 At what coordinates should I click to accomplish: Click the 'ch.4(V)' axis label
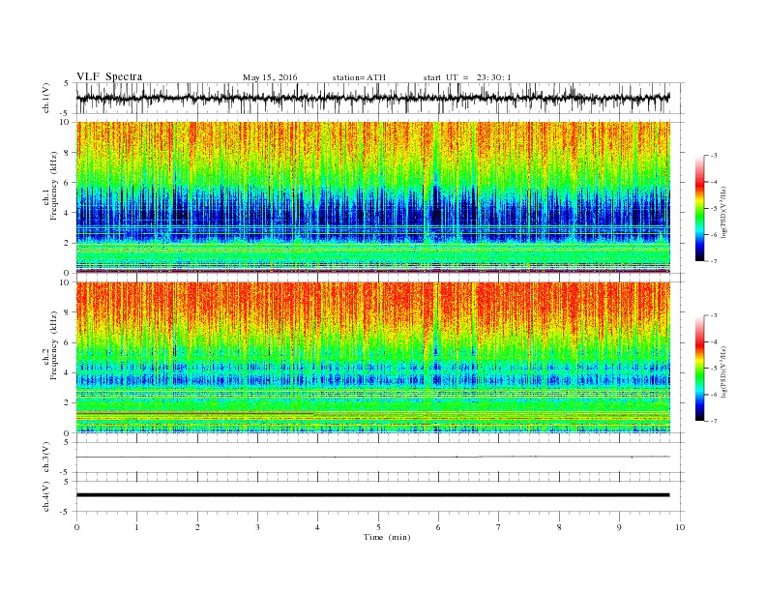(x=46, y=496)
